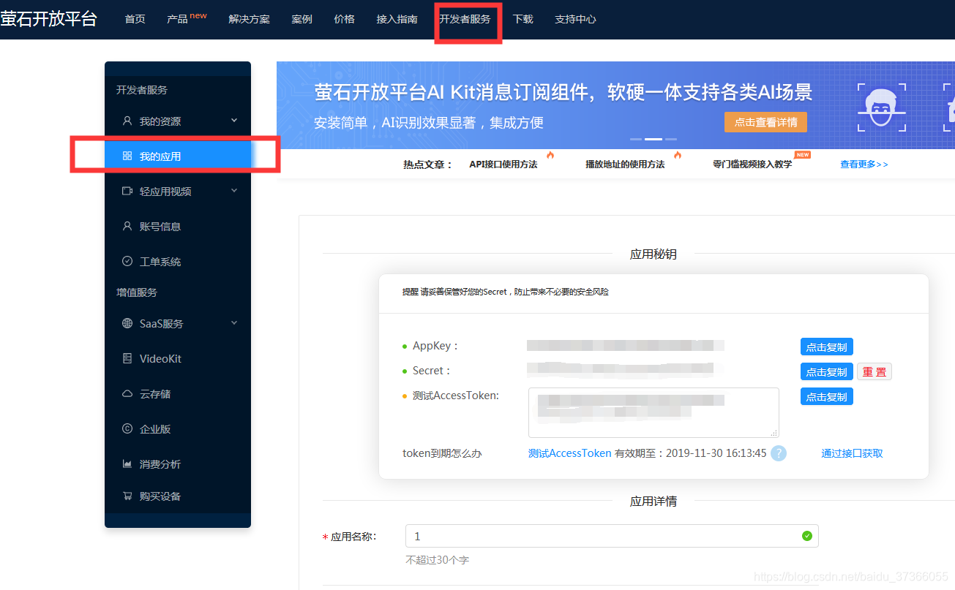955x590 pixels.
Task: Expand the 轻应用视频 submenu chevron
Action: [x=234, y=190]
